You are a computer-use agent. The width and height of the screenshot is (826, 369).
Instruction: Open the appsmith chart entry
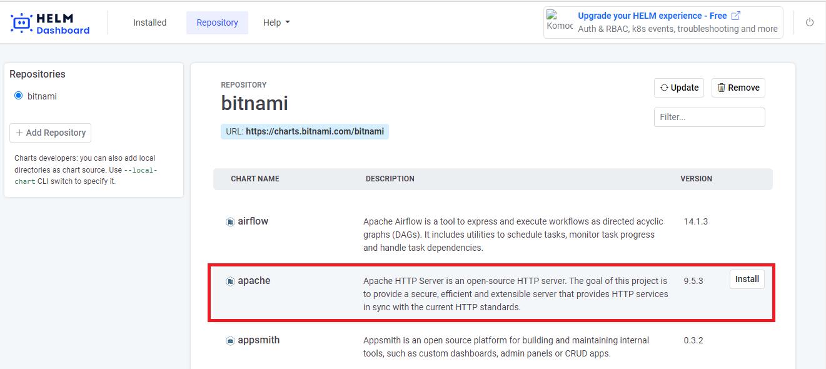point(258,340)
